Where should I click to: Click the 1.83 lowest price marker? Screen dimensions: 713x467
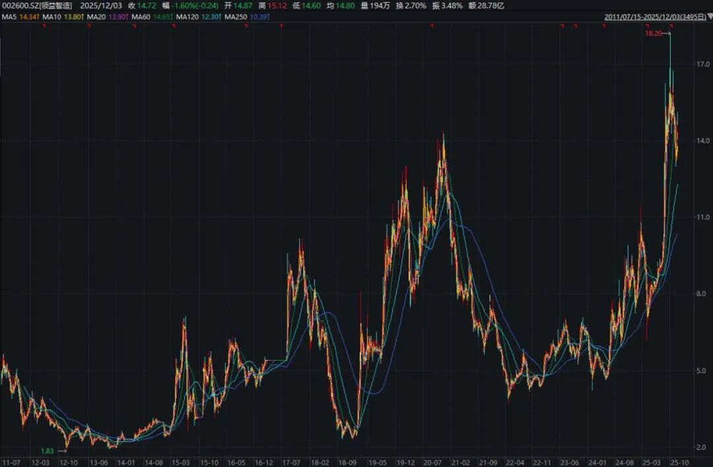[x=48, y=450]
